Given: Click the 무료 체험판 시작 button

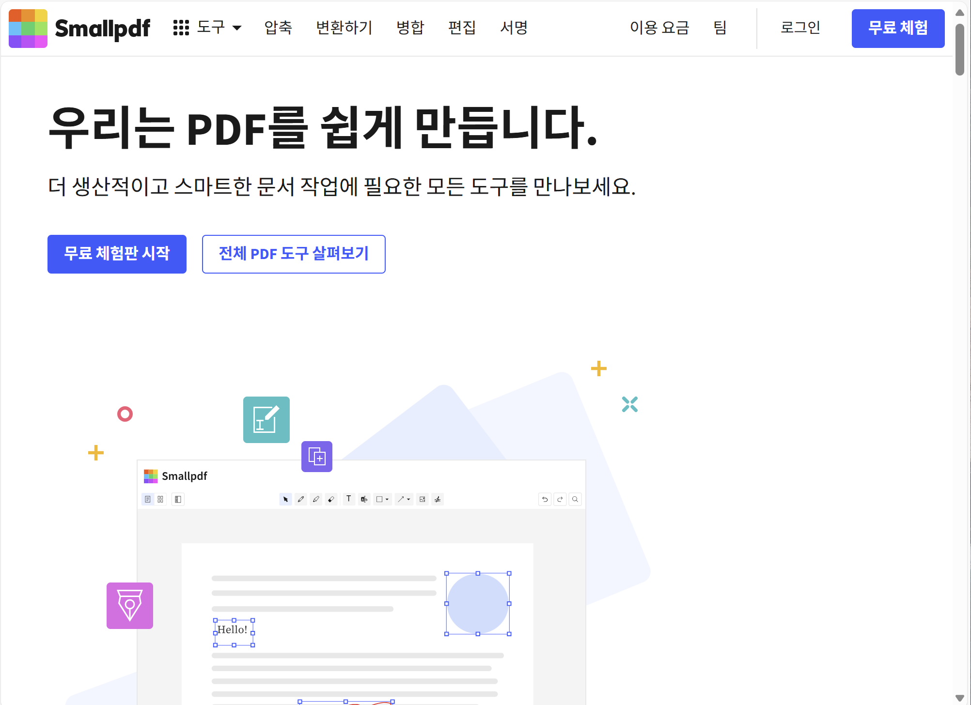Looking at the screenshot, I should [117, 254].
